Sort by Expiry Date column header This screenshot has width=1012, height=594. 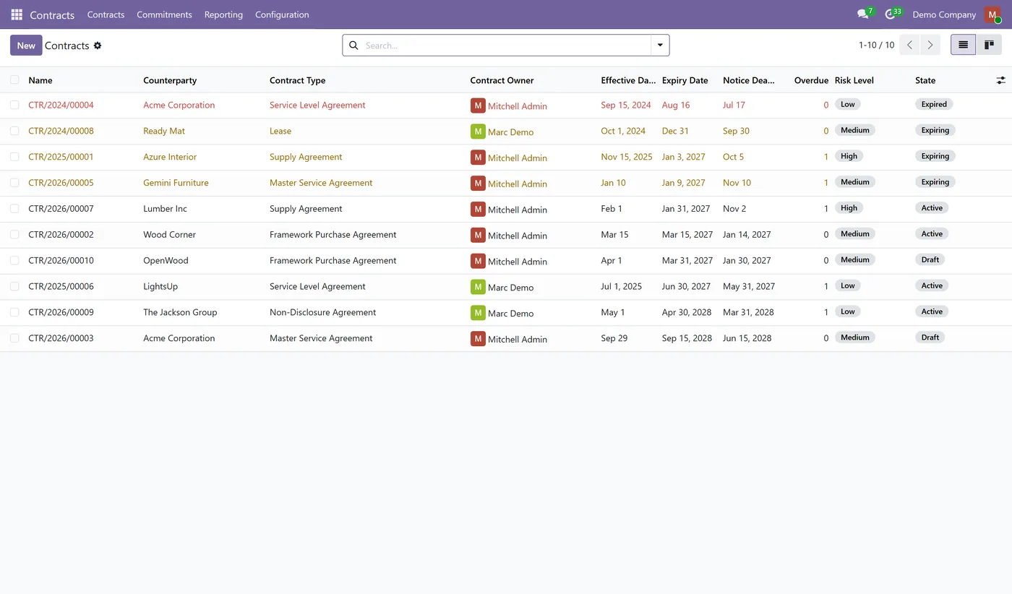pos(685,80)
